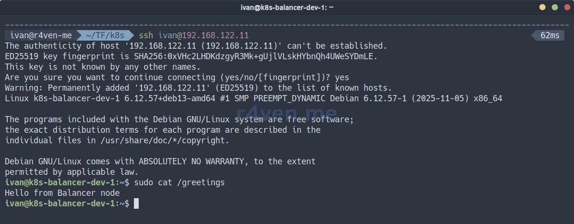Image resolution: width=574 pixels, height=224 pixels.
Task: Click the window title ivan@k8s-balancer-dev-1
Action: click(287, 7)
